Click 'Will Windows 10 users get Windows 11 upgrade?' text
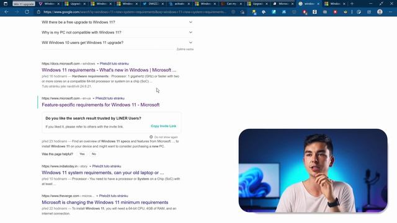397x223 pixels. (83, 43)
